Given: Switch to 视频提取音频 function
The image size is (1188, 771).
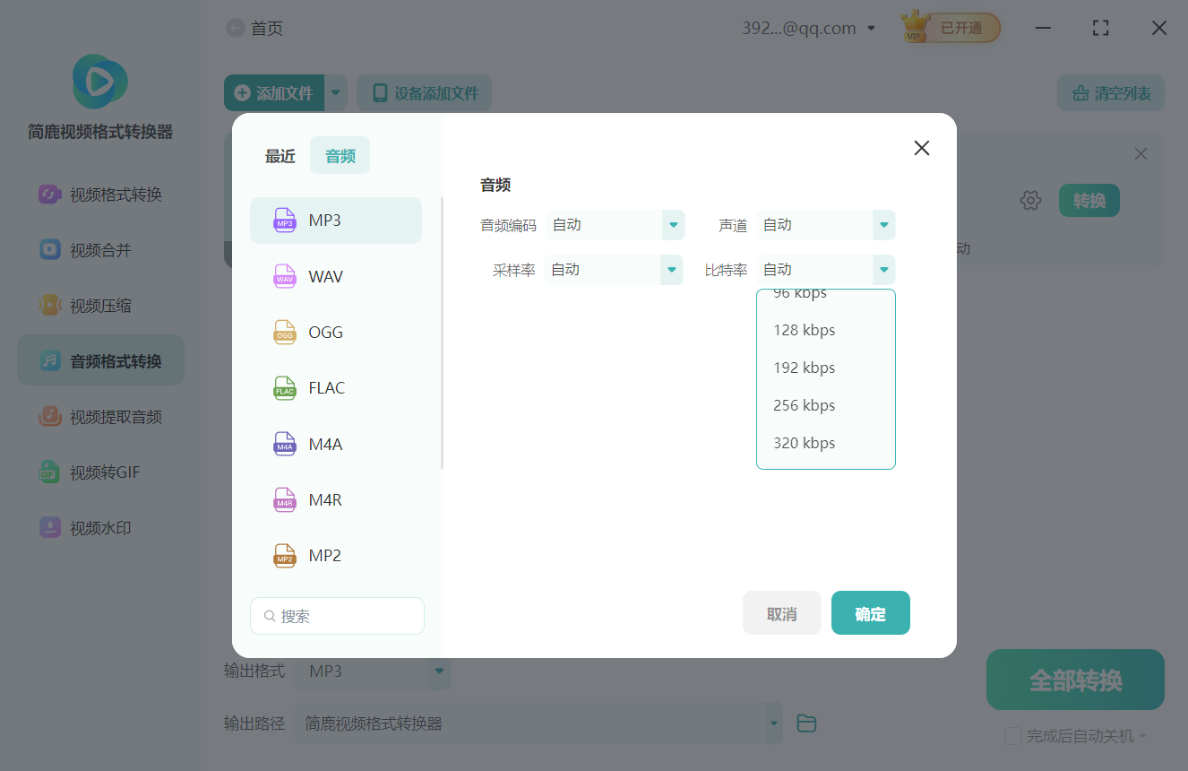Looking at the screenshot, I should 100,416.
